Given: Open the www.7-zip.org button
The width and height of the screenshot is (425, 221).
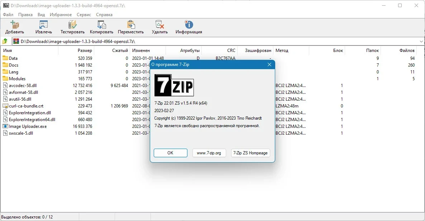Looking at the screenshot, I should pos(209,153).
